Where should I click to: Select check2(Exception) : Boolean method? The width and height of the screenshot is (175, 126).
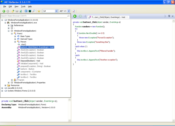(32, 53)
